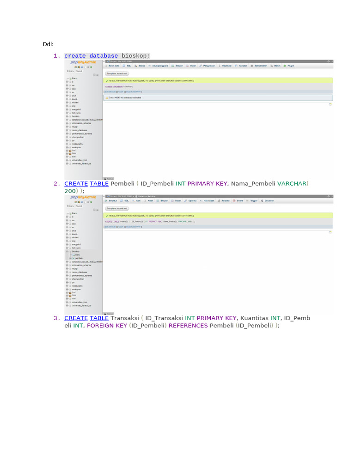The height and width of the screenshot is (473, 355).
Task: Open the Kueri tab
Action: [x=148, y=200]
